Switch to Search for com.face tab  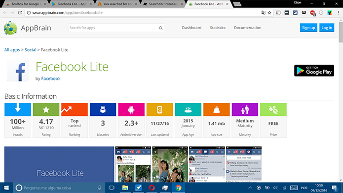(163, 4)
